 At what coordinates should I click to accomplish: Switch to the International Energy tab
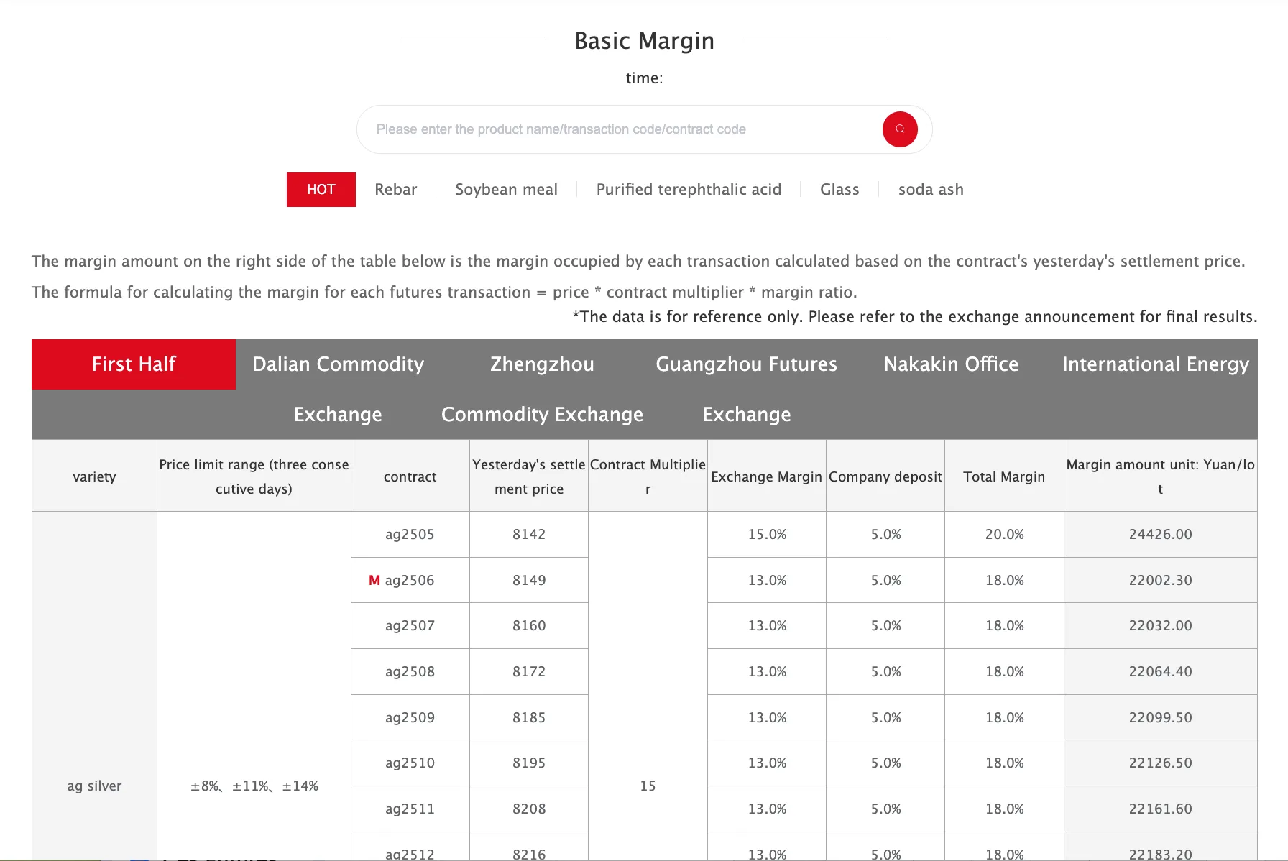tap(1156, 364)
